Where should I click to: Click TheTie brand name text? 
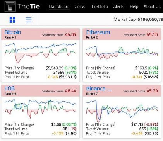29,7
